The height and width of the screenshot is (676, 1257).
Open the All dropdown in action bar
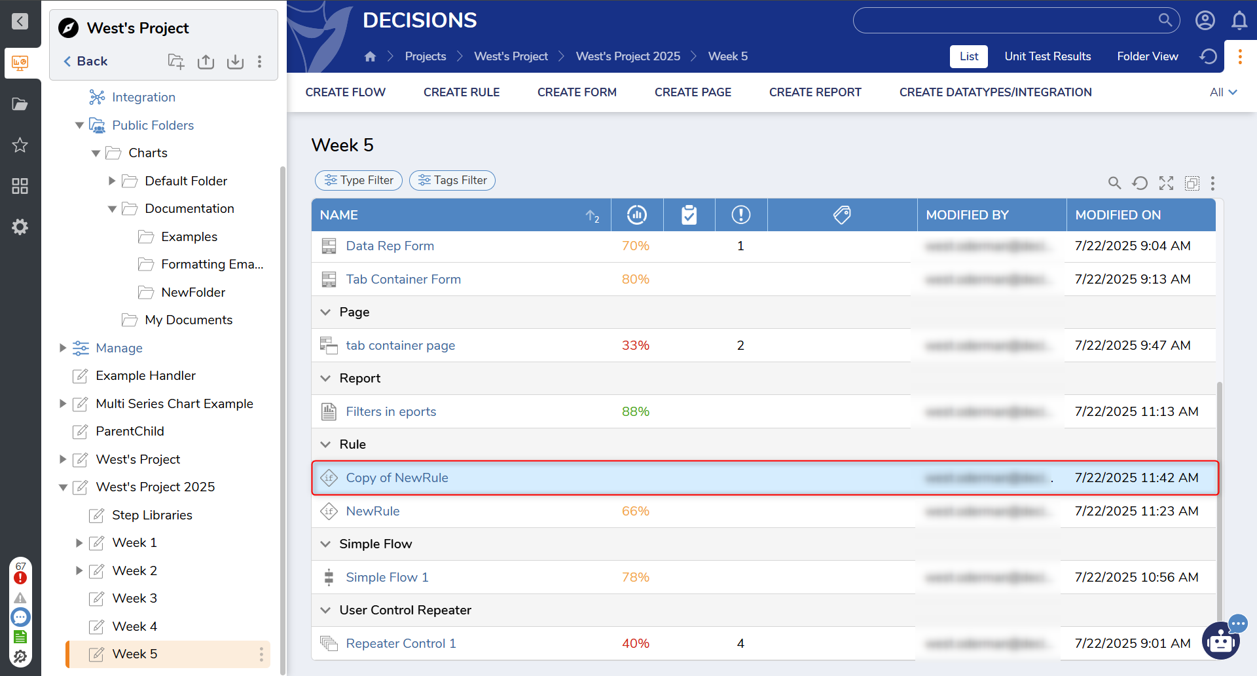pyautogui.click(x=1223, y=92)
